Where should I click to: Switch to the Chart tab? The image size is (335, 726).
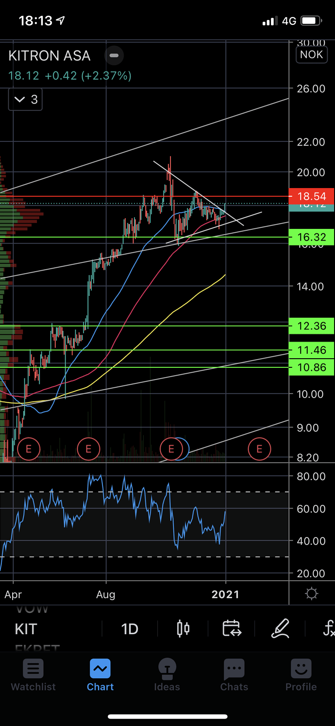click(x=100, y=675)
